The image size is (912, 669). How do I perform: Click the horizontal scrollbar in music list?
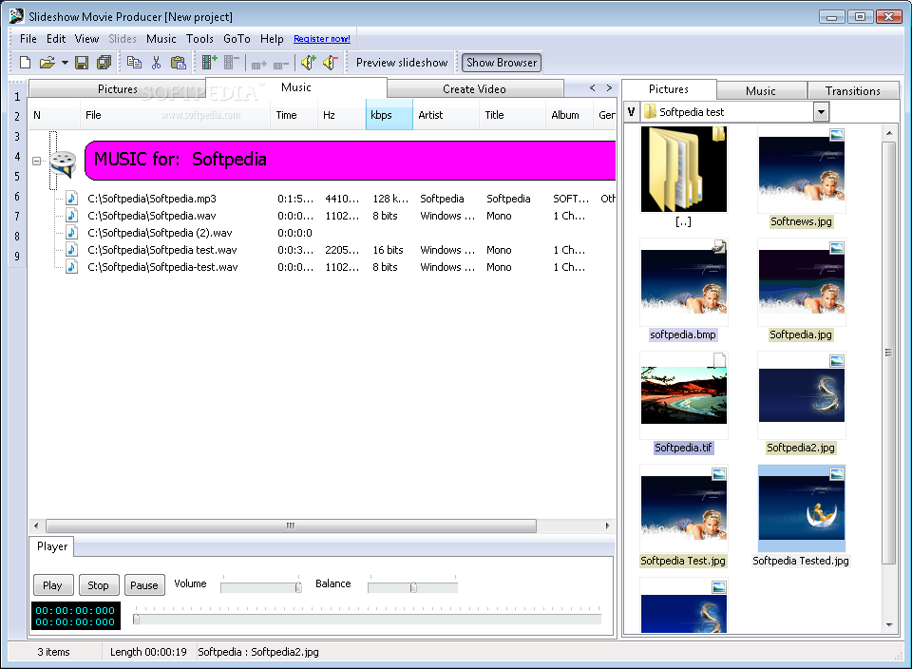(x=291, y=526)
